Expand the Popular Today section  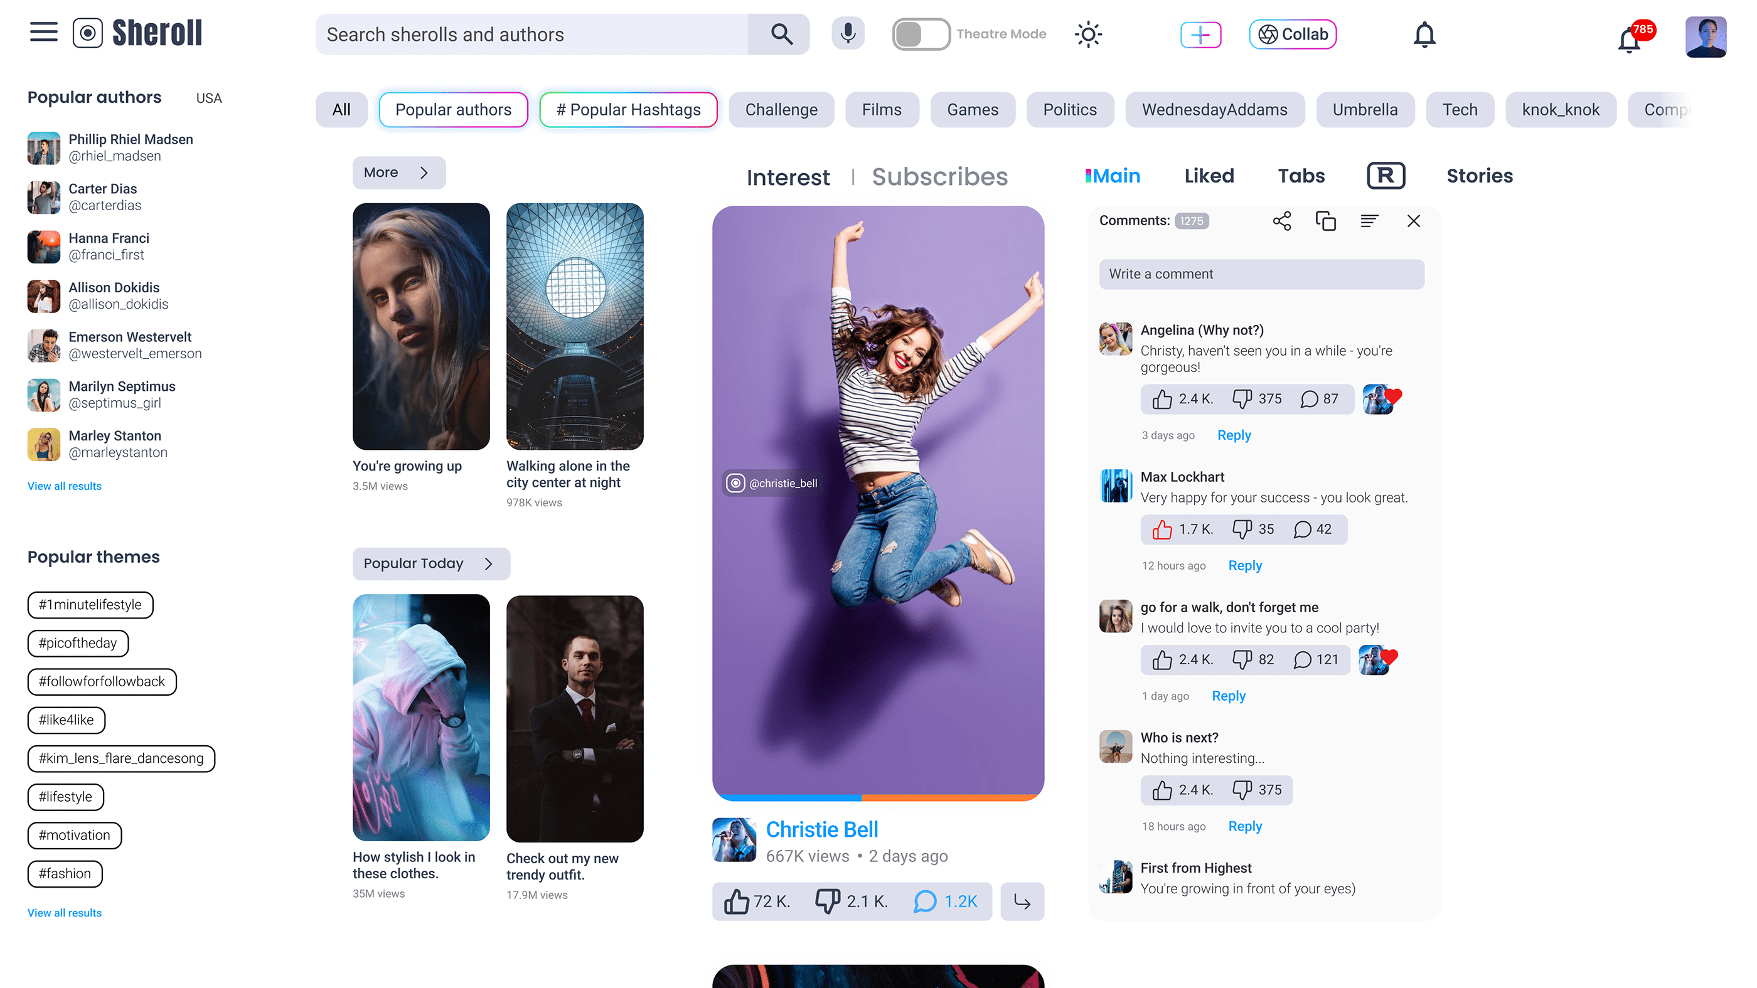430,564
